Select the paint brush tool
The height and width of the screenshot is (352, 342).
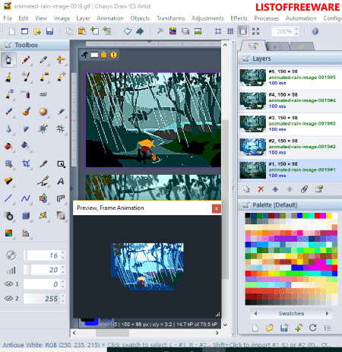(x=8, y=77)
